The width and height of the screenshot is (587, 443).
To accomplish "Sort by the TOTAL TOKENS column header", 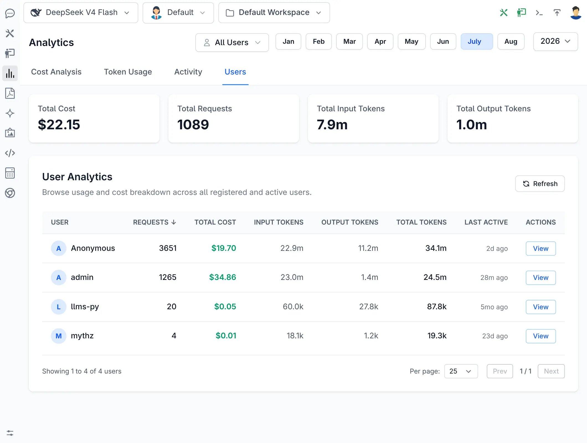I will pyautogui.click(x=421, y=222).
